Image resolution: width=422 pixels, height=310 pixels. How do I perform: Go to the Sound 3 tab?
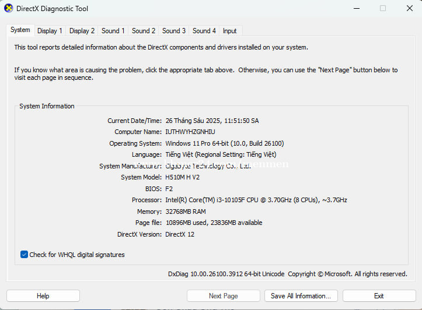(174, 31)
